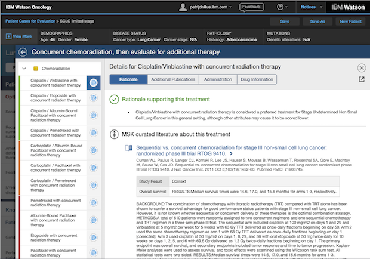Collapse the Chemoradiation group chevron
Screen dimensions: 370x259
point(24,69)
